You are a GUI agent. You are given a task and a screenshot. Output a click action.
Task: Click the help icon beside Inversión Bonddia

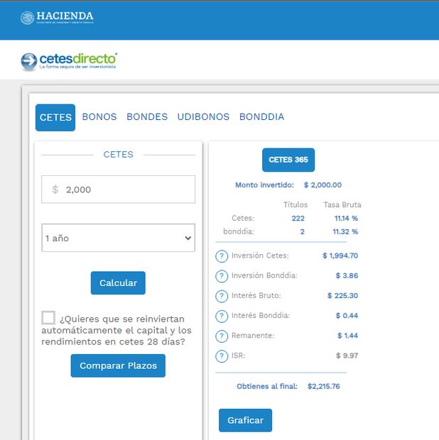pos(222,276)
